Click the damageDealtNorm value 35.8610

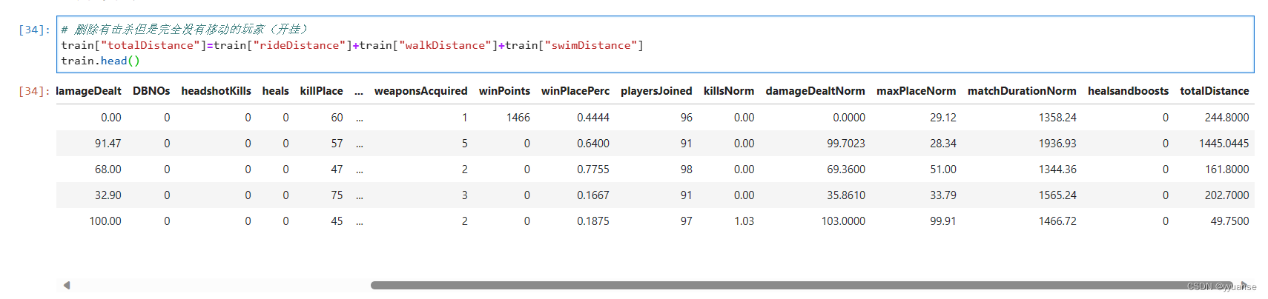[846, 195]
